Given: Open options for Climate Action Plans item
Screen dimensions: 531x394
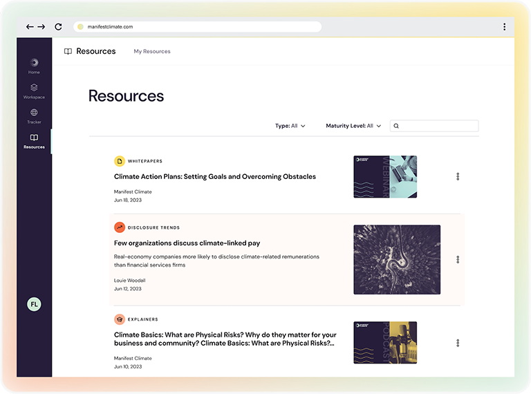Looking at the screenshot, I should click(458, 177).
